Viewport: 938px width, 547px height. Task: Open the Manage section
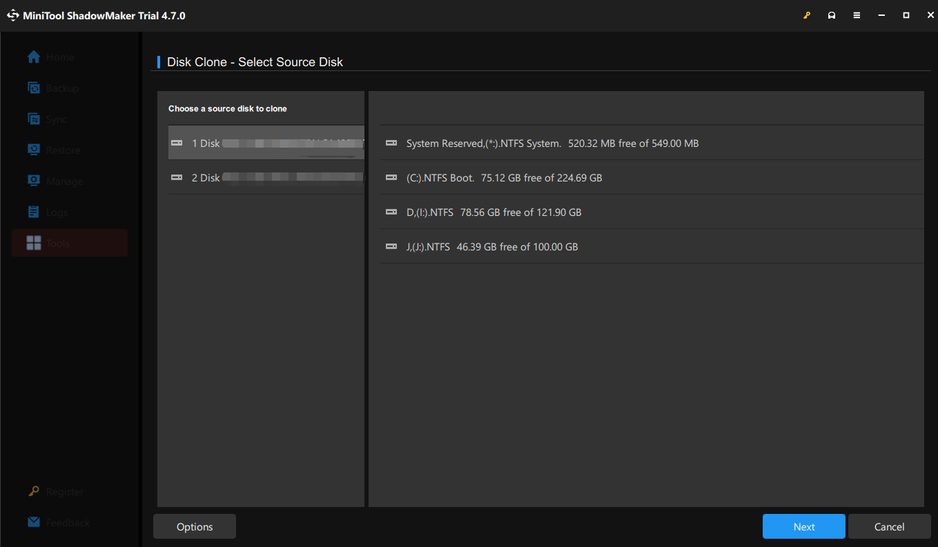tap(34, 181)
